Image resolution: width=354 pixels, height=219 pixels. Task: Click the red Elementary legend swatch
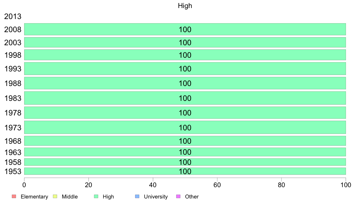[14, 196]
